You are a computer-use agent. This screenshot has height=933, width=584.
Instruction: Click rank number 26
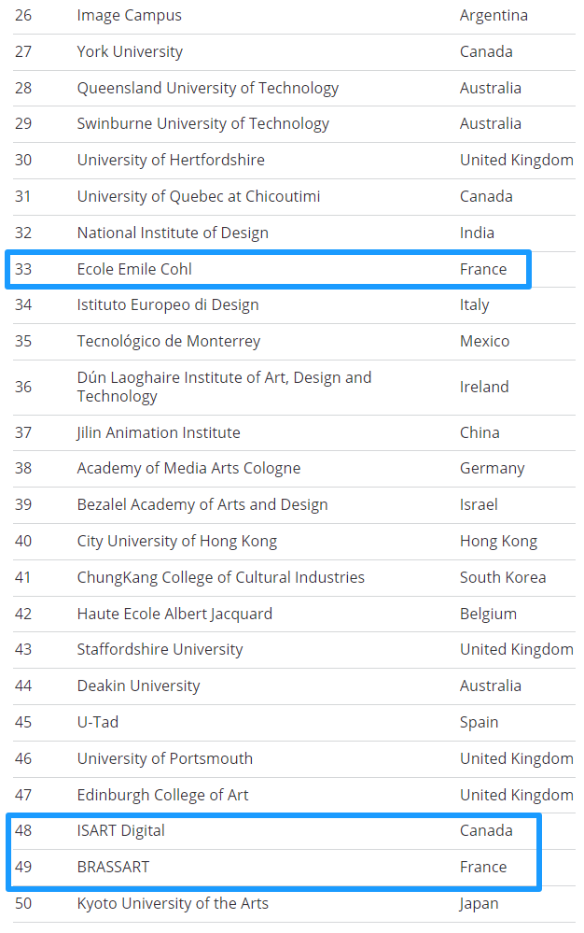click(23, 16)
